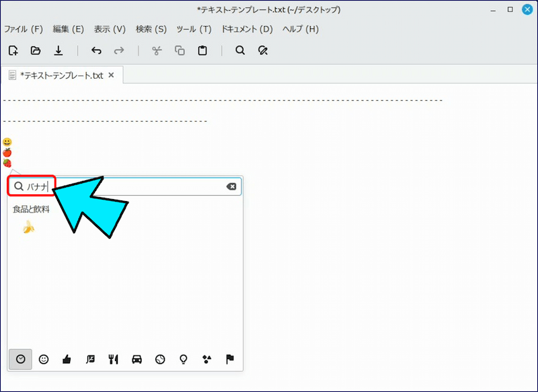Click the find and replace toolbar icon

pyautogui.click(x=263, y=50)
